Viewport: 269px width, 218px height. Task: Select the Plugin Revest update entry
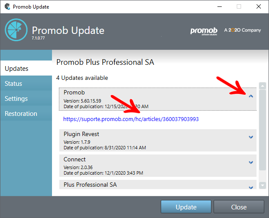[158, 140]
